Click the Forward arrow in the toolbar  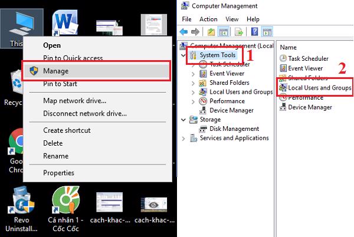[195, 31]
